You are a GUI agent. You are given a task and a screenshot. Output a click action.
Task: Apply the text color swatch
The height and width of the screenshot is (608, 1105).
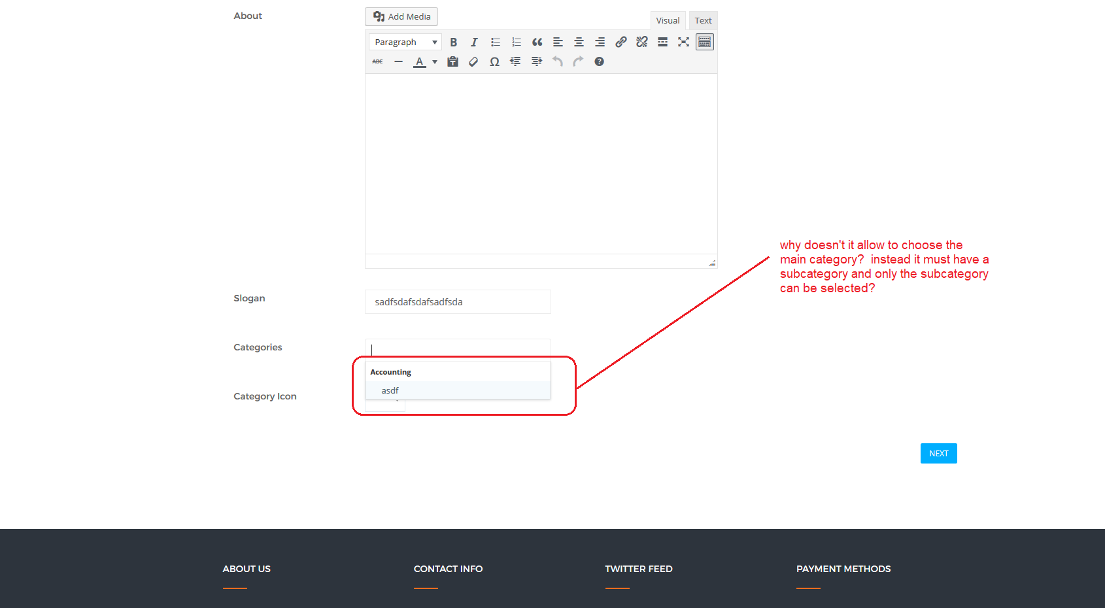(x=419, y=62)
